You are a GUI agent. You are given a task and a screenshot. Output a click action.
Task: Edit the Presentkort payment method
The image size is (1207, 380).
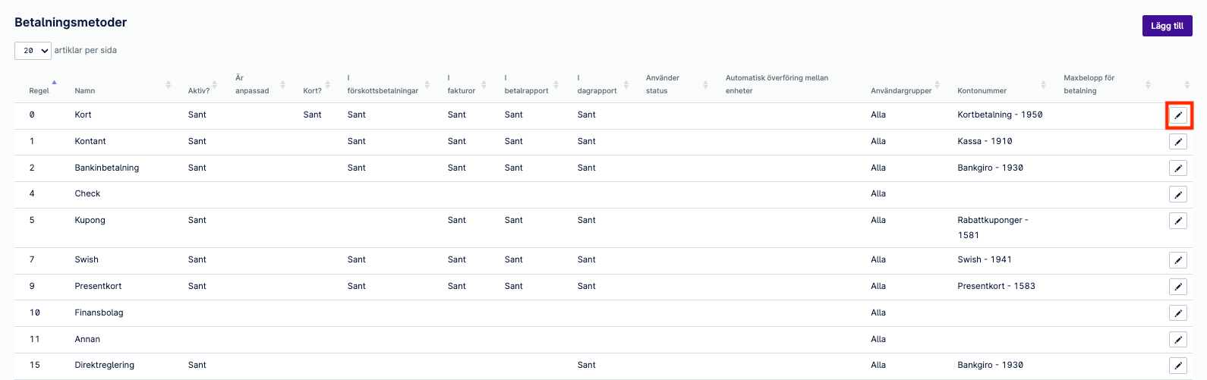tap(1178, 287)
